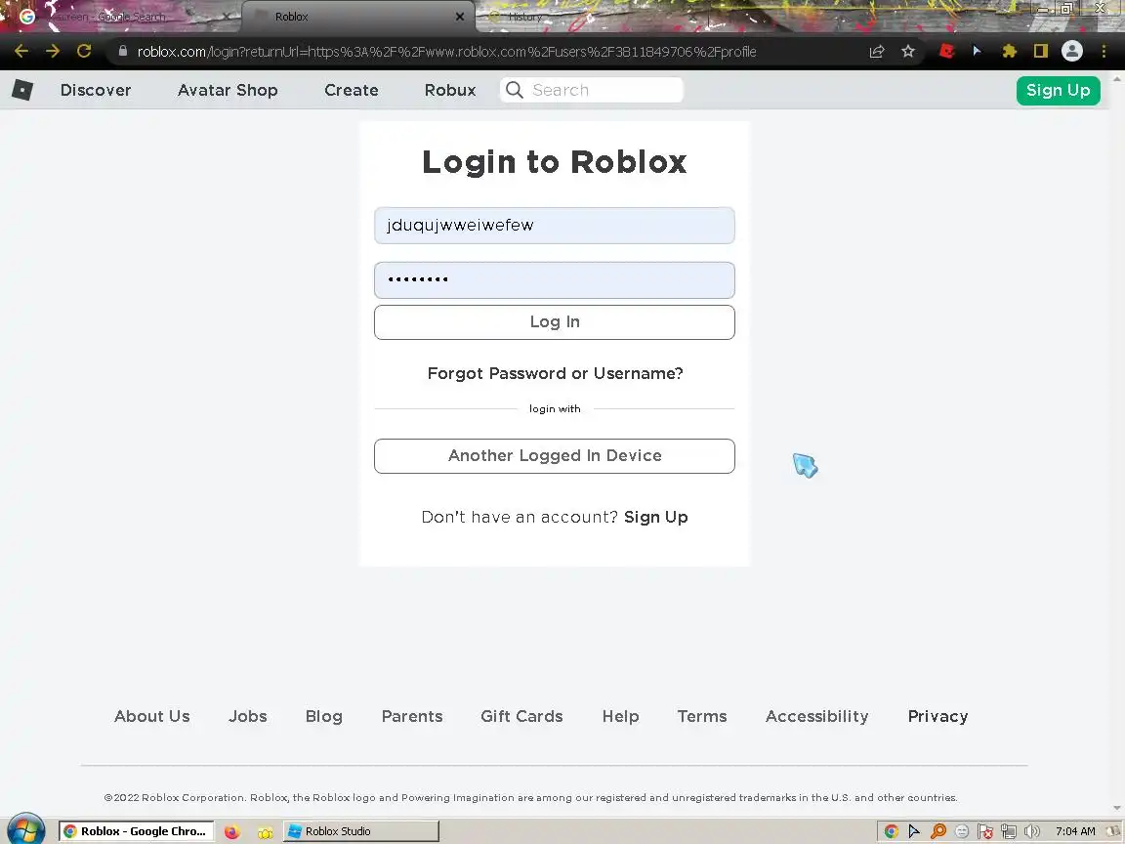
Task: Click Sign Up link below login form
Action: 656,517
